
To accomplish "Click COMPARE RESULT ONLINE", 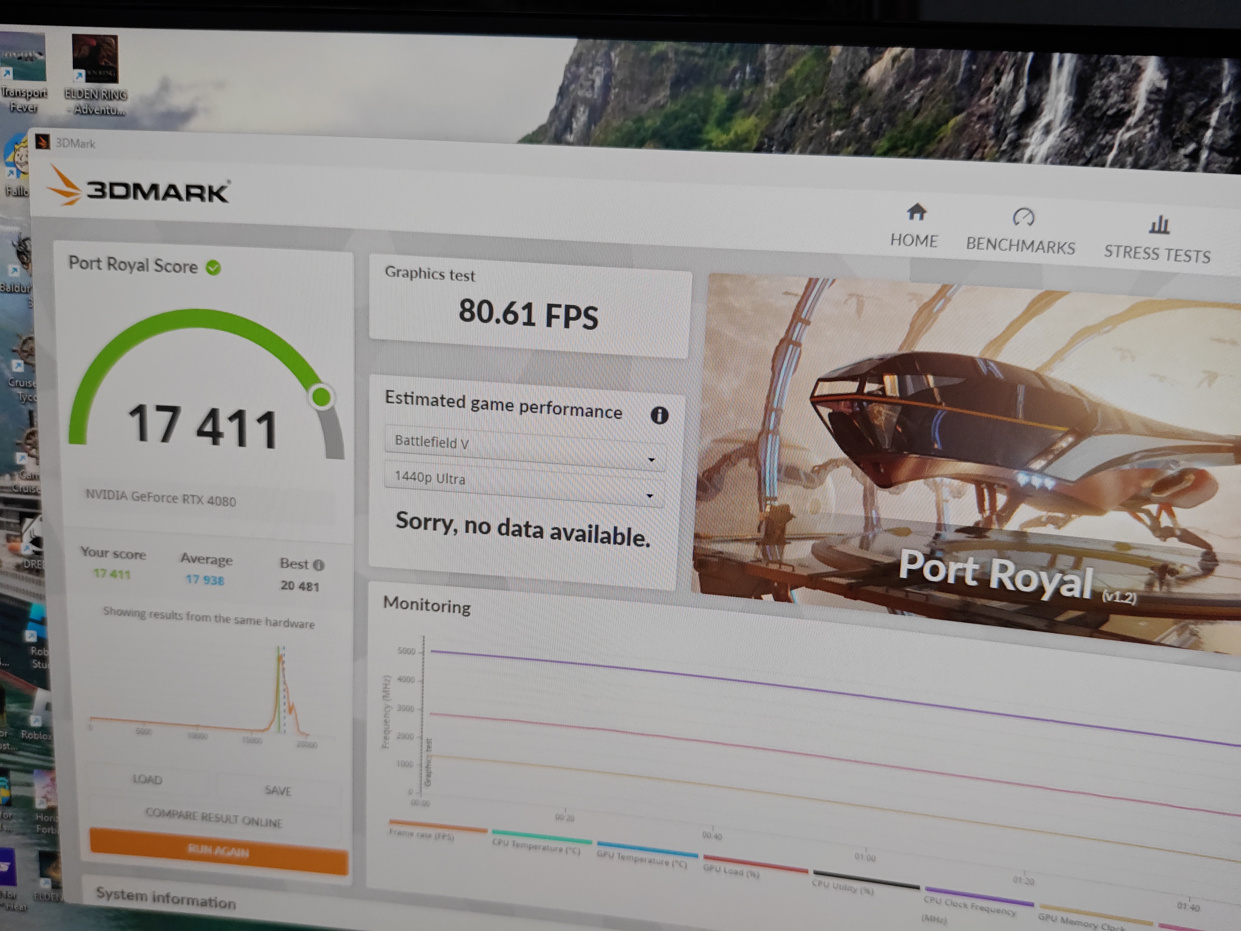I will click(214, 818).
